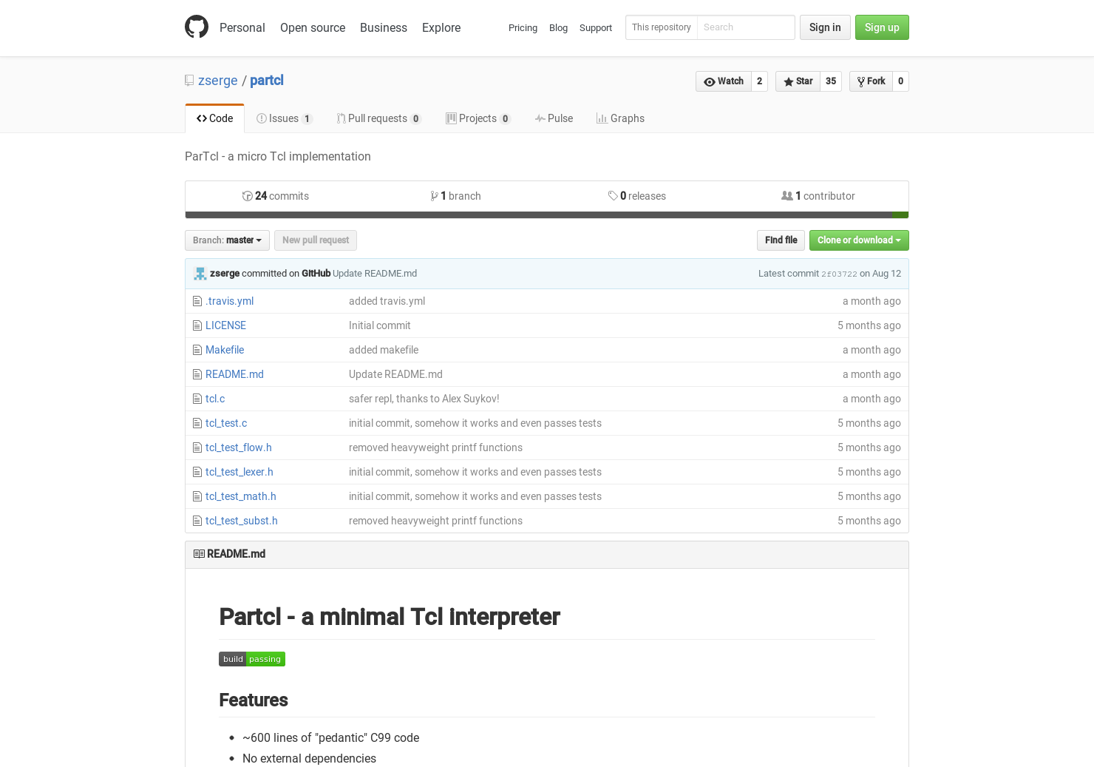
Task: Click the language breakdown color bar
Action: (x=547, y=215)
